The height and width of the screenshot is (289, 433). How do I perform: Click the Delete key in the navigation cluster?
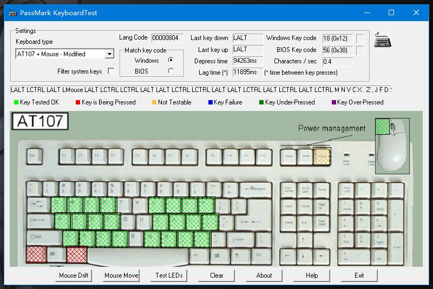(x=288, y=222)
